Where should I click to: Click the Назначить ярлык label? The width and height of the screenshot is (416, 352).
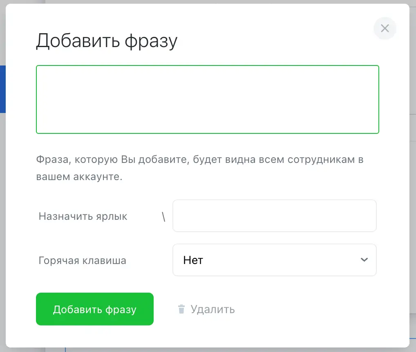point(83,217)
